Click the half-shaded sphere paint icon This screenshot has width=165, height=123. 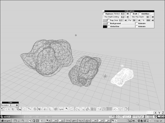(56, 109)
